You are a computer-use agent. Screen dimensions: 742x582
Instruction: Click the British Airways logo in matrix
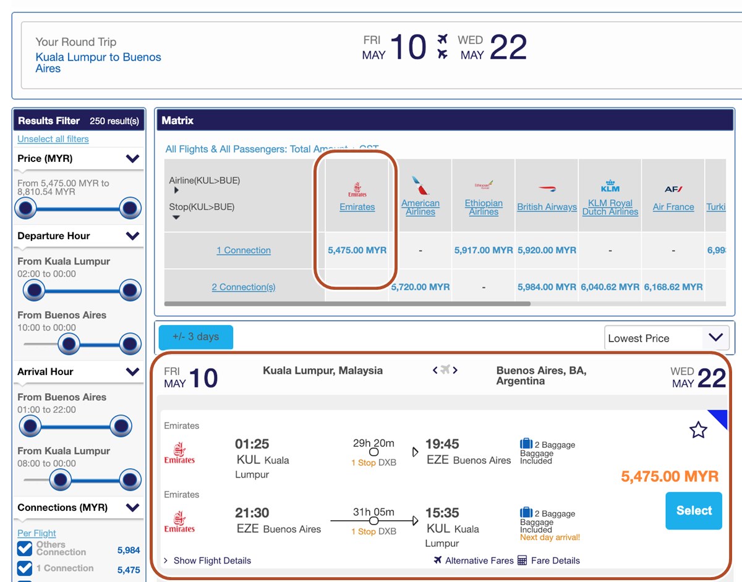click(x=547, y=188)
